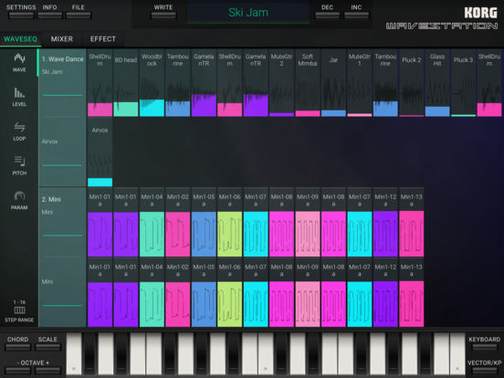Open the PITCH view icon
The height and width of the screenshot is (378, 504).
pos(19,166)
